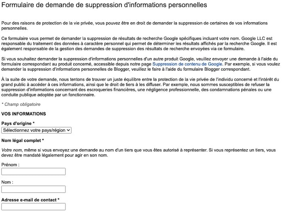The height and width of the screenshot is (213, 283).
Task: Select the Adresse e-mail de contact field
Action: tap(34, 207)
